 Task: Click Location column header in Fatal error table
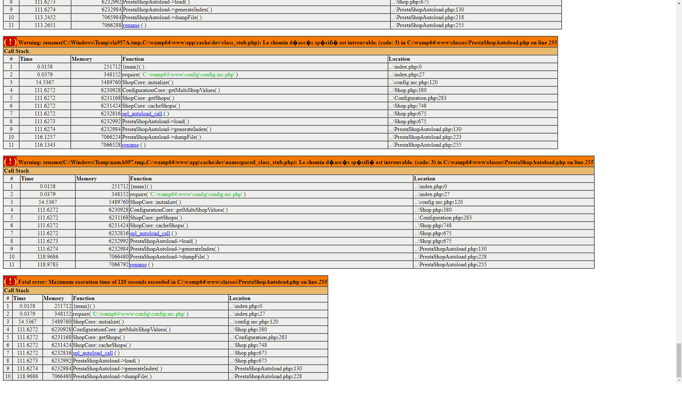point(240,298)
